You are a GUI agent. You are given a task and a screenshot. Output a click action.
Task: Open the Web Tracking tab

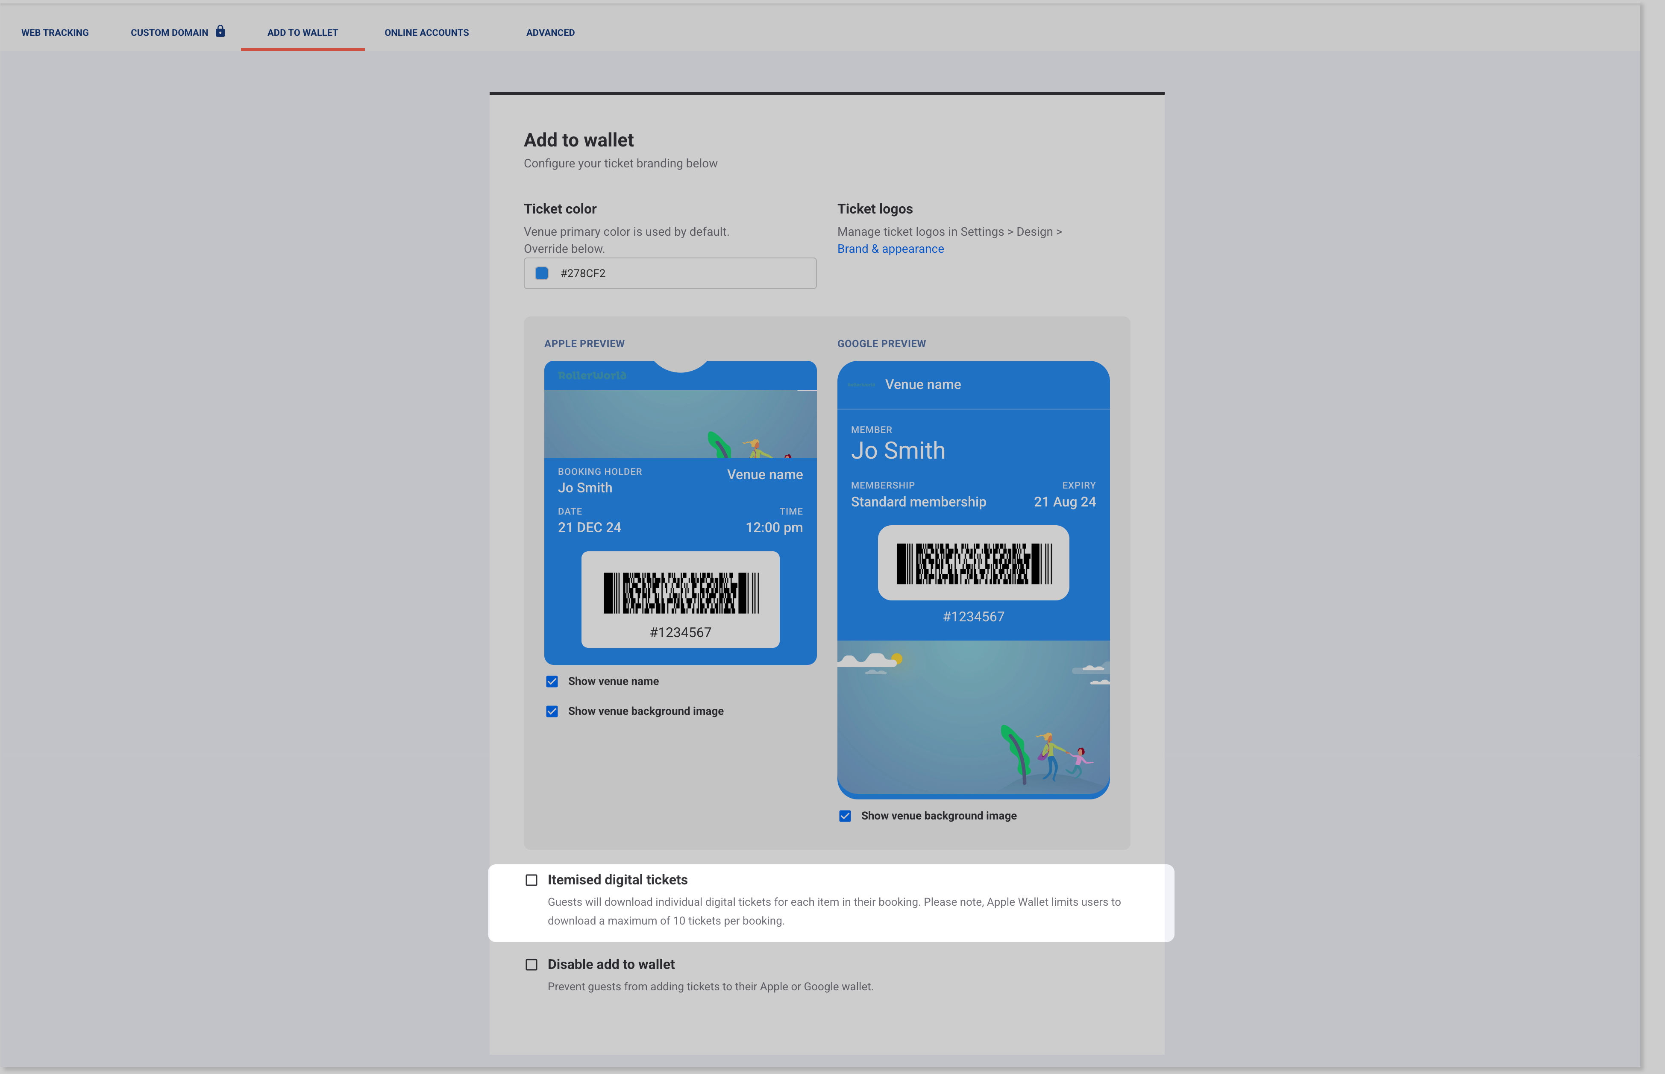click(x=55, y=33)
